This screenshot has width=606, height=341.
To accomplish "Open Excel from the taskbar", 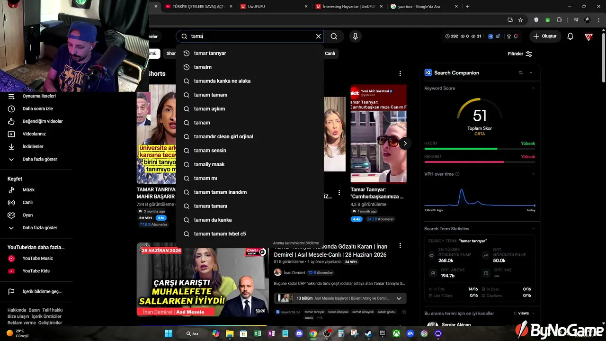I will 257,333.
